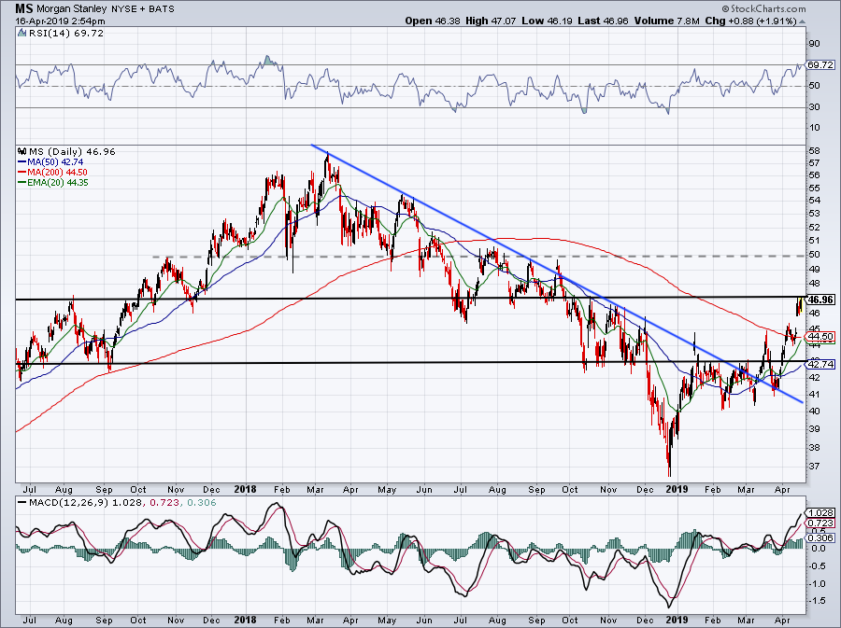This screenshot has width=841, height=628.
Task: Click the 90 level on RSI axis
Action: (x=814, y=44)
